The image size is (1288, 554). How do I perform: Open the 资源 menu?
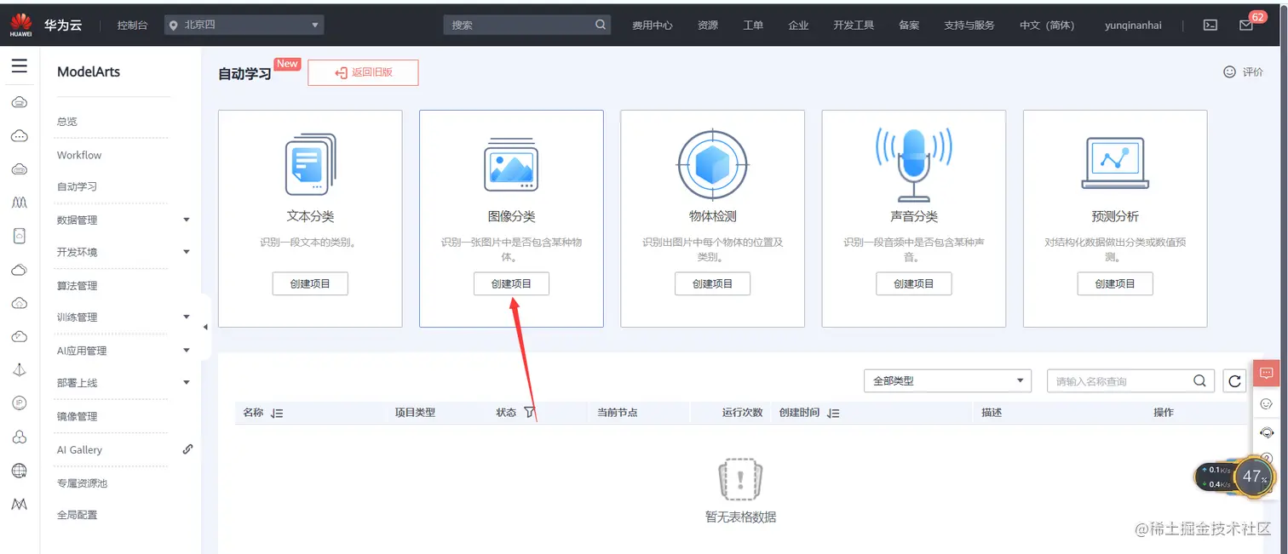[708, 26]
